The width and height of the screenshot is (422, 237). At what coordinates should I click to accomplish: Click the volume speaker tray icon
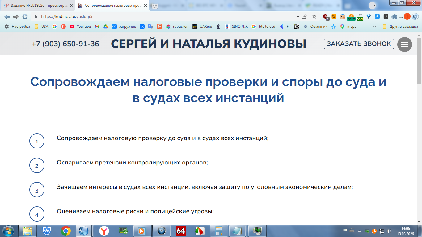[389, 231]
